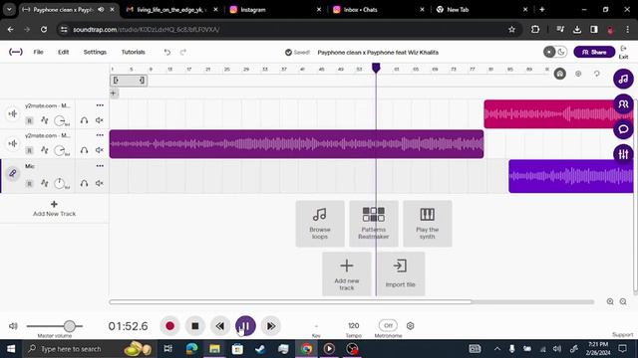638x358 pixels.
Task: Redo the last undone edit
Action: pyautogui.click(x=183, y=52)
